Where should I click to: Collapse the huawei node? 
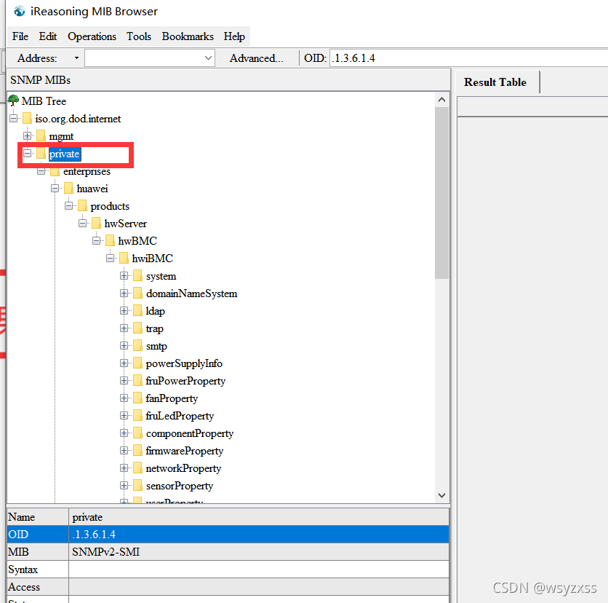[x=55, y=189]
